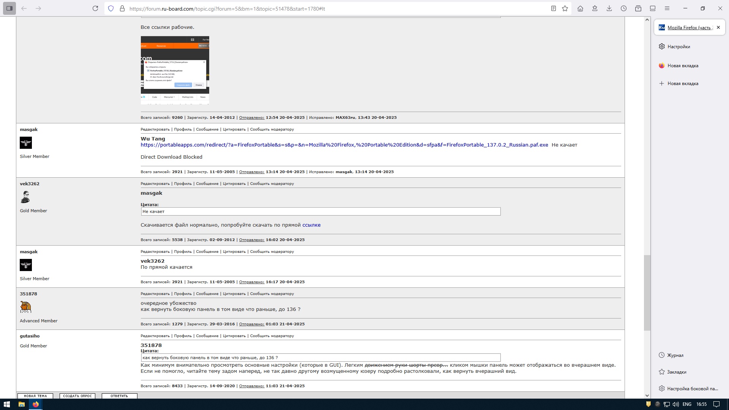
Task: Click Отправлено link dated 01:03 21-04-2025
Action: (x=251, y=324)
